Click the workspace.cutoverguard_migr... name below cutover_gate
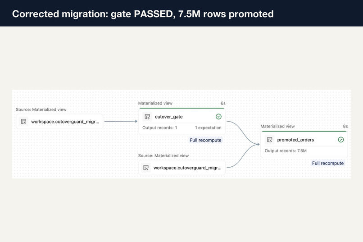Screen dimensions: 363x242 [x=187, y=168]
